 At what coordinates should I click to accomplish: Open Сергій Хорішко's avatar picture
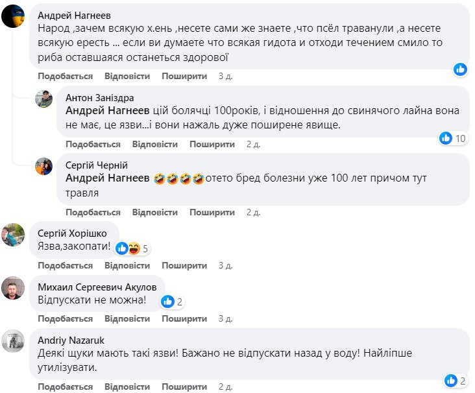(14, 234)
